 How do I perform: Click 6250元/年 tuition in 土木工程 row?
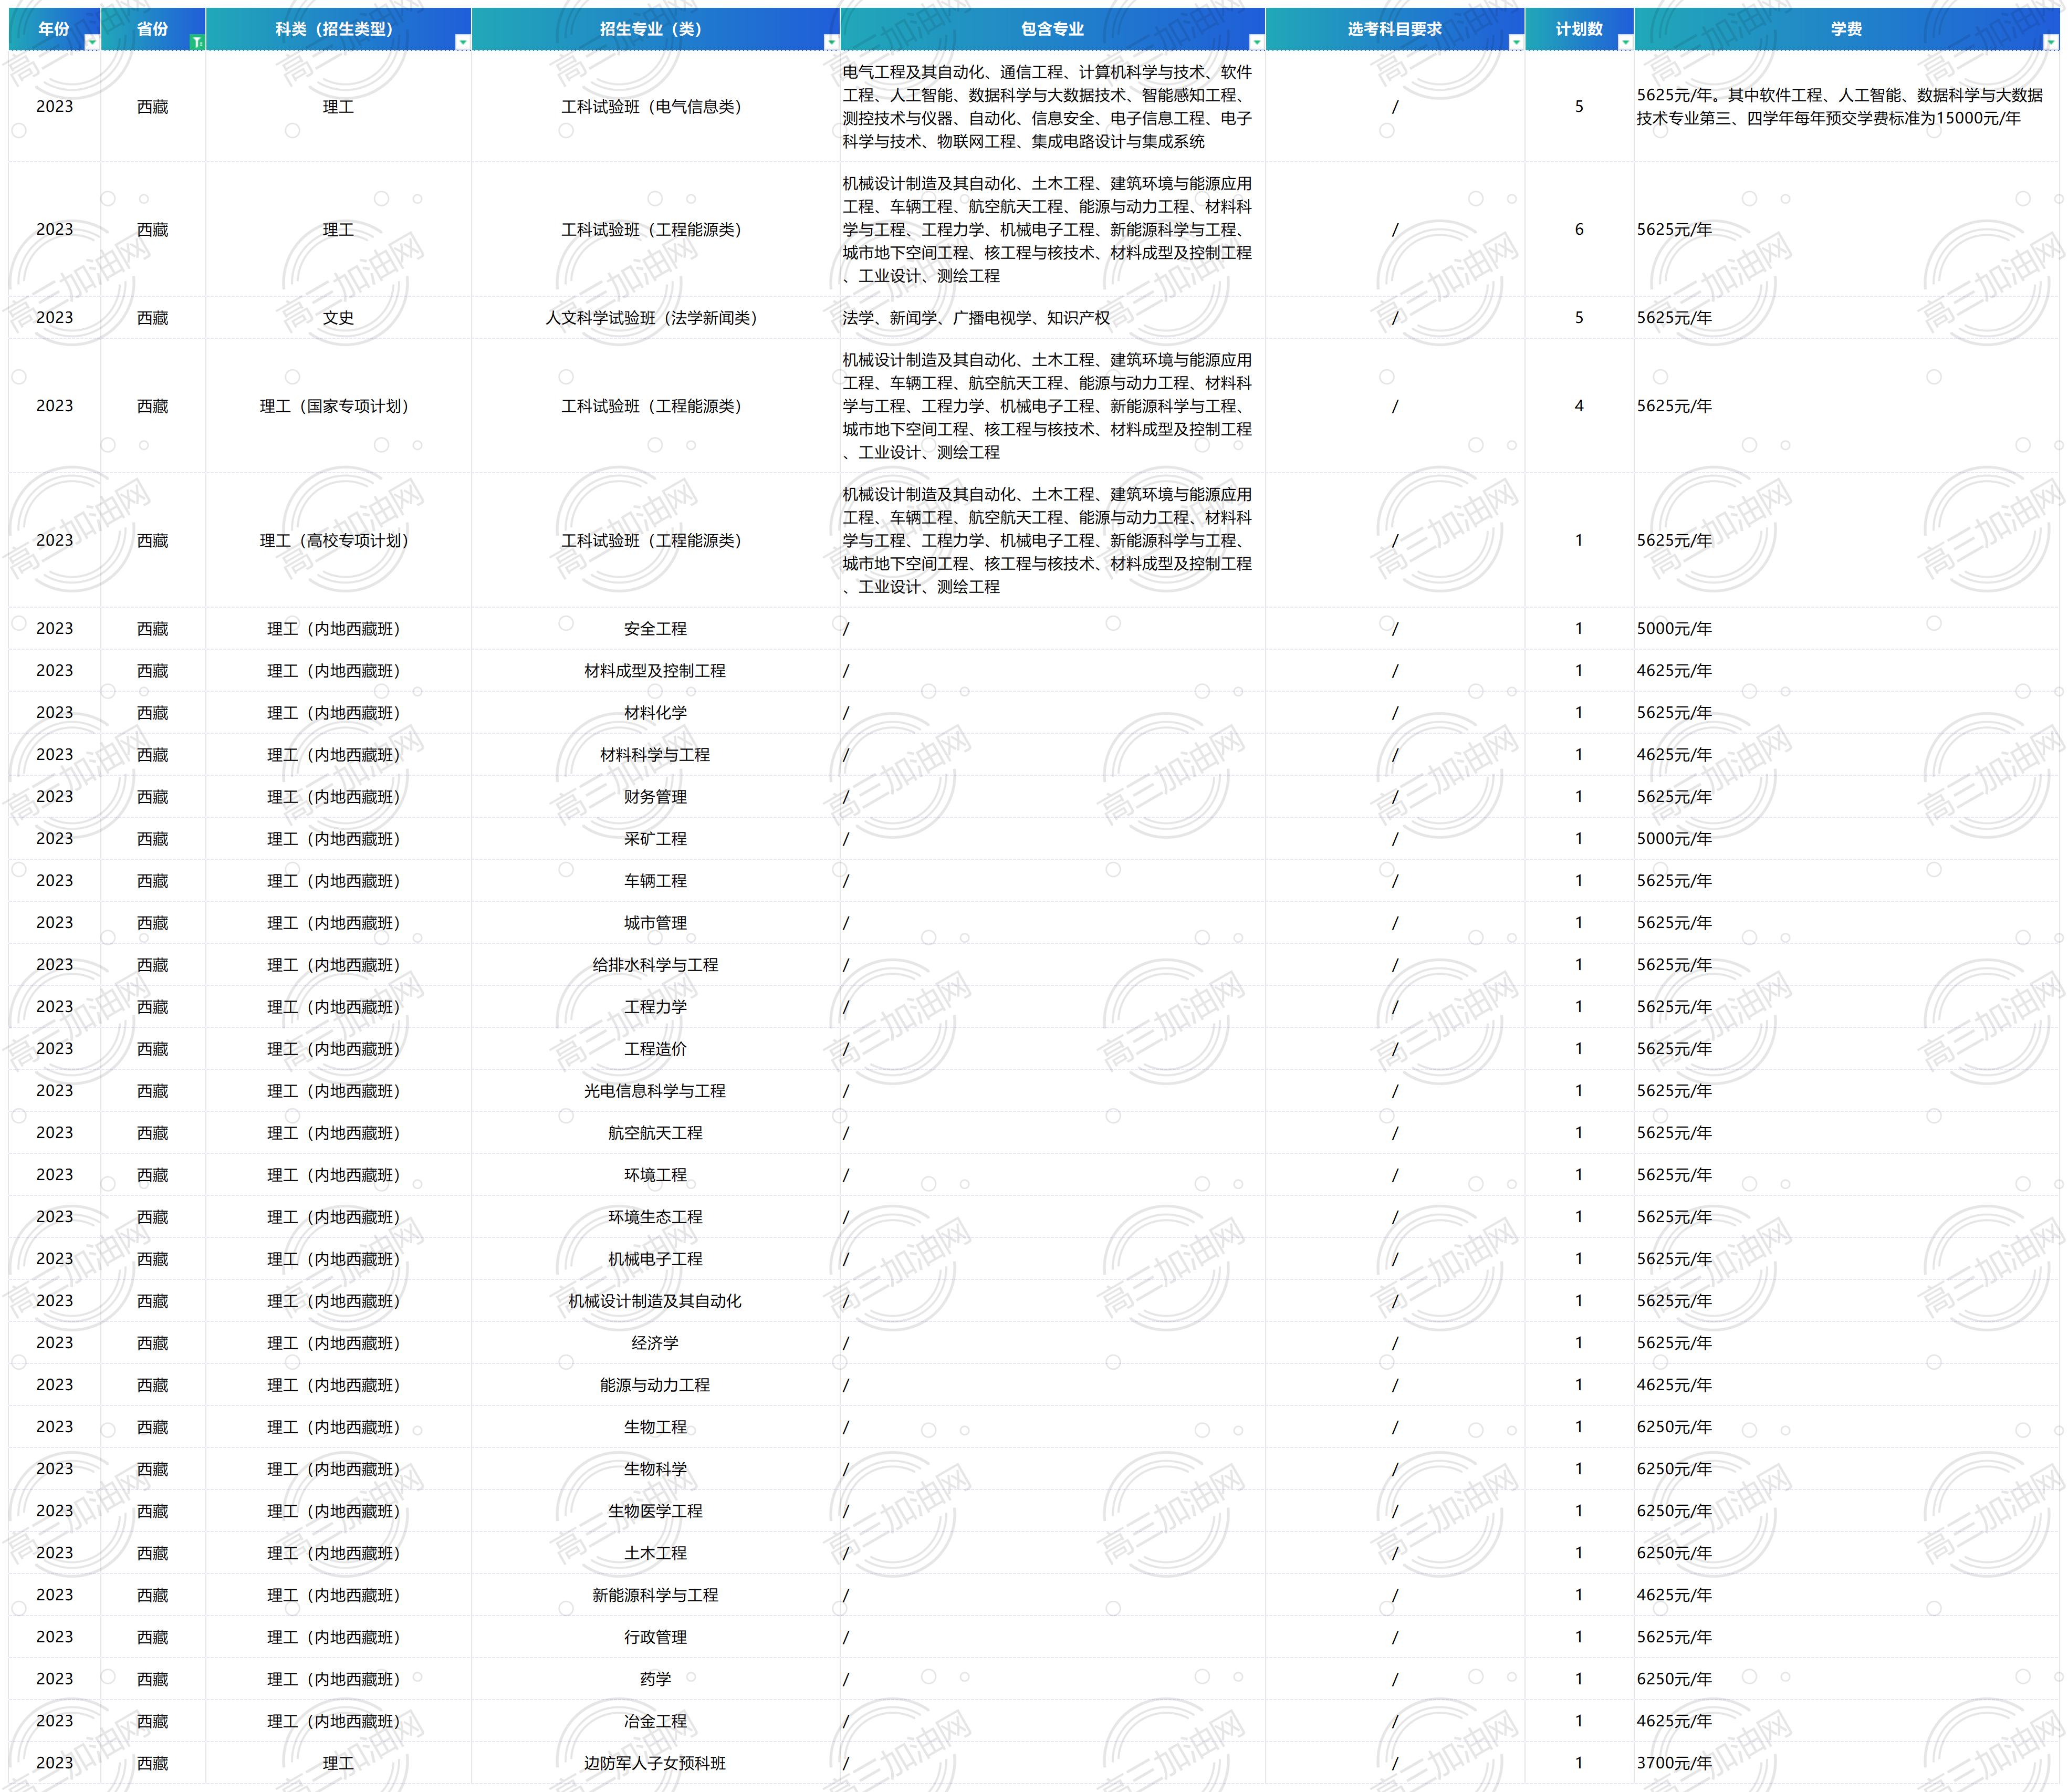(x=1846, y=1553)
